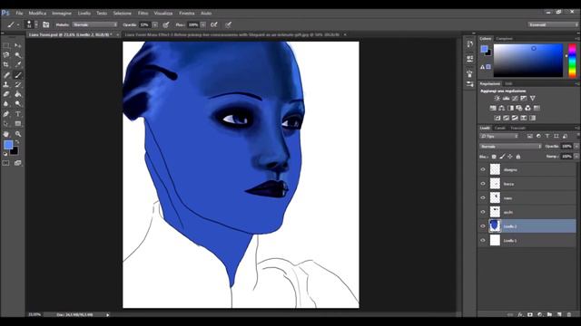Click the brush opacity 57% field
This screenshot has width=581, height=326.
145,24
